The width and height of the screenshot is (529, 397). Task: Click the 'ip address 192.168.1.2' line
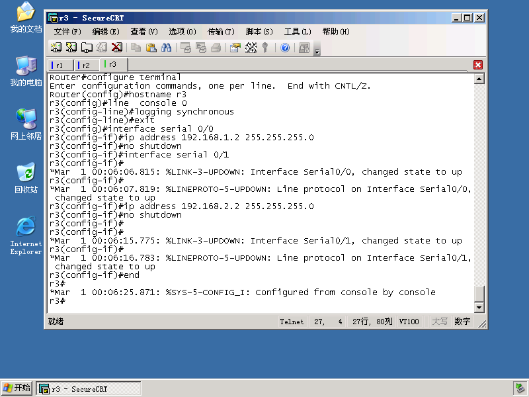(x=181, y=138)
